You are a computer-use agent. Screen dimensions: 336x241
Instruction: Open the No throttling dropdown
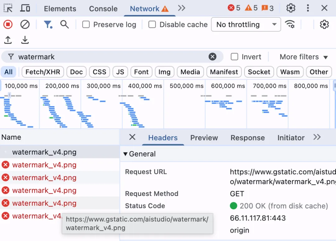click(246, 25)
